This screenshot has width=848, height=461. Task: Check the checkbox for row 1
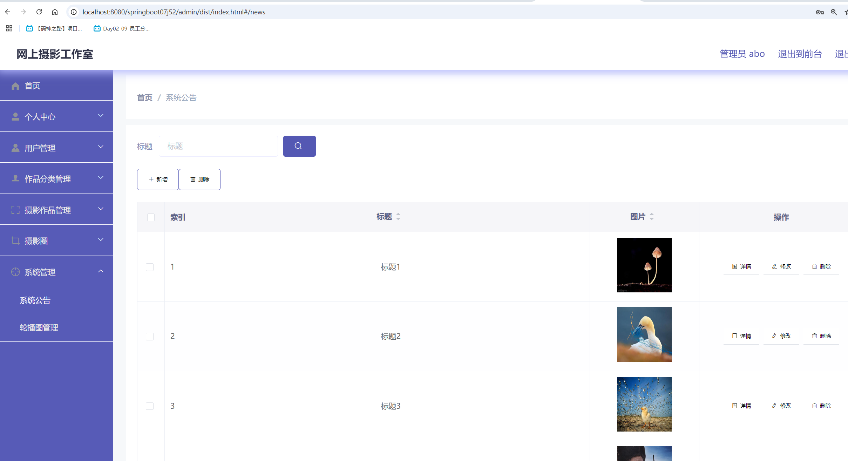click(150, 267)
